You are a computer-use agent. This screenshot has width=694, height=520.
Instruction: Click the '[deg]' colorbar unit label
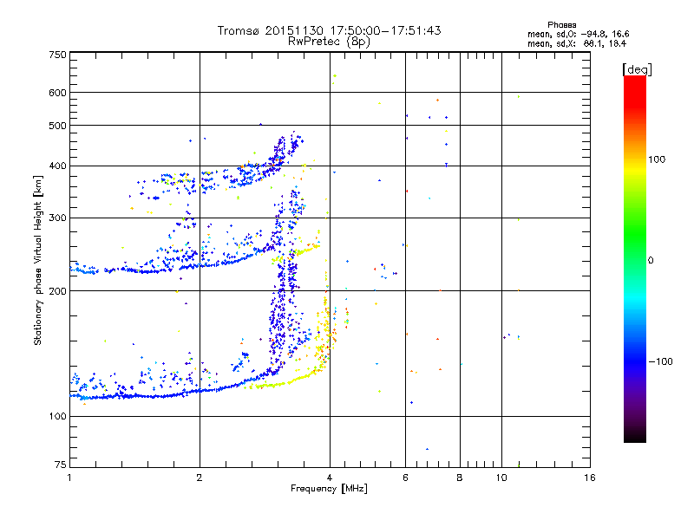pos(638,69)
